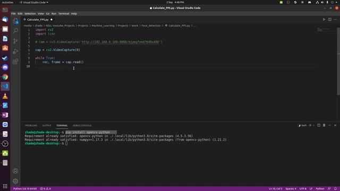Viewport: 340px width, 191px height.
Task: Change file encoding UTF-8
Action: [303, 189]
